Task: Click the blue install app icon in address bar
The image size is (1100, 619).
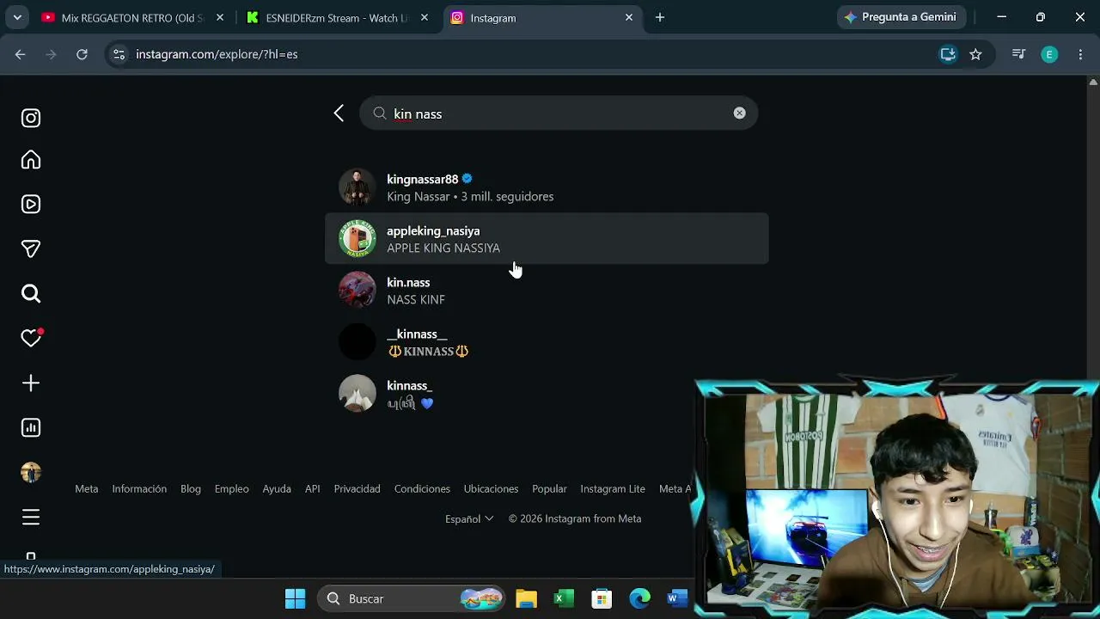Action: coord(948,54)
